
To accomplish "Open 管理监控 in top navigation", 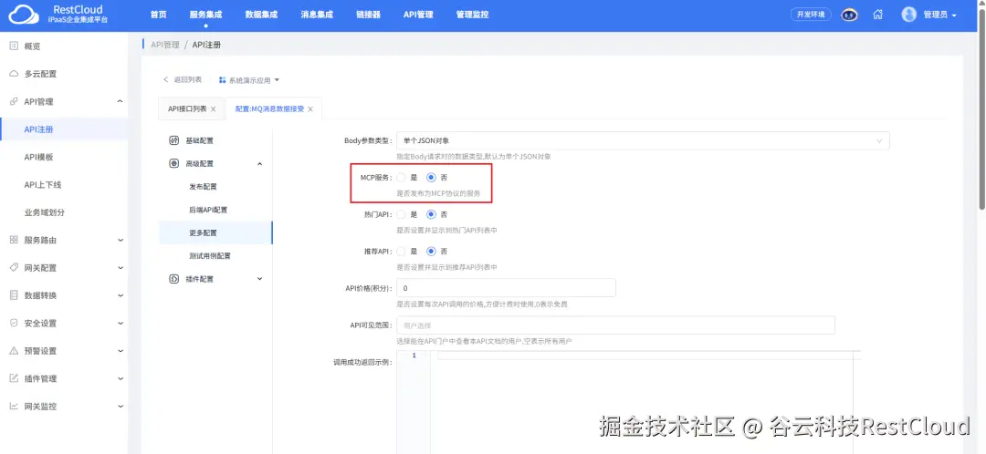I will [x=472, y=15].
